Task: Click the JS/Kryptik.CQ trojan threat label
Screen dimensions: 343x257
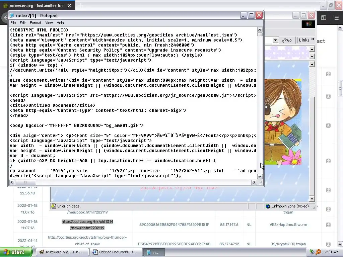Action: (x=288, y=244)
